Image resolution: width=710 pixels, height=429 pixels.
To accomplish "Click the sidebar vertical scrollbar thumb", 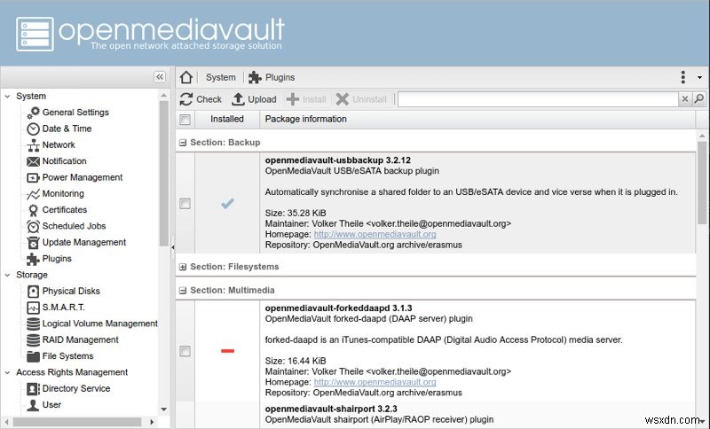I will pos(164,174).
